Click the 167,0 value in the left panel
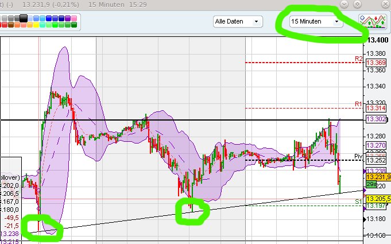Image resolution: width=391 pixels, height=244 pixels. pos(11,202)
